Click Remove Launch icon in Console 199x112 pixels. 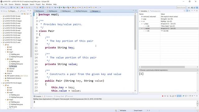coord(165,96)
